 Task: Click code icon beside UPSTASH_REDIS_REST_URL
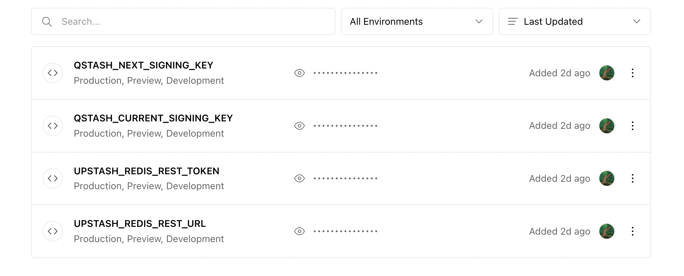[53, 231]
